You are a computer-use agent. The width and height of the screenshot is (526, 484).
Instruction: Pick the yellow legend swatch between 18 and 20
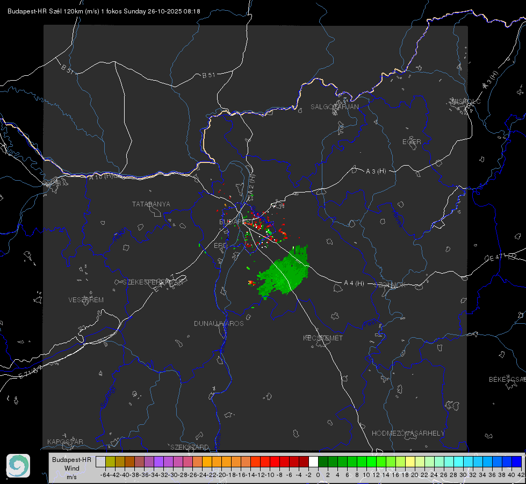[x=410, y=461]
